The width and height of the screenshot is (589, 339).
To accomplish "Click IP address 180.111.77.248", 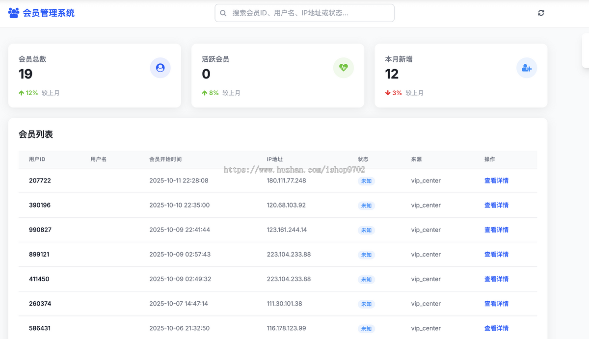I will click(287, 181).
